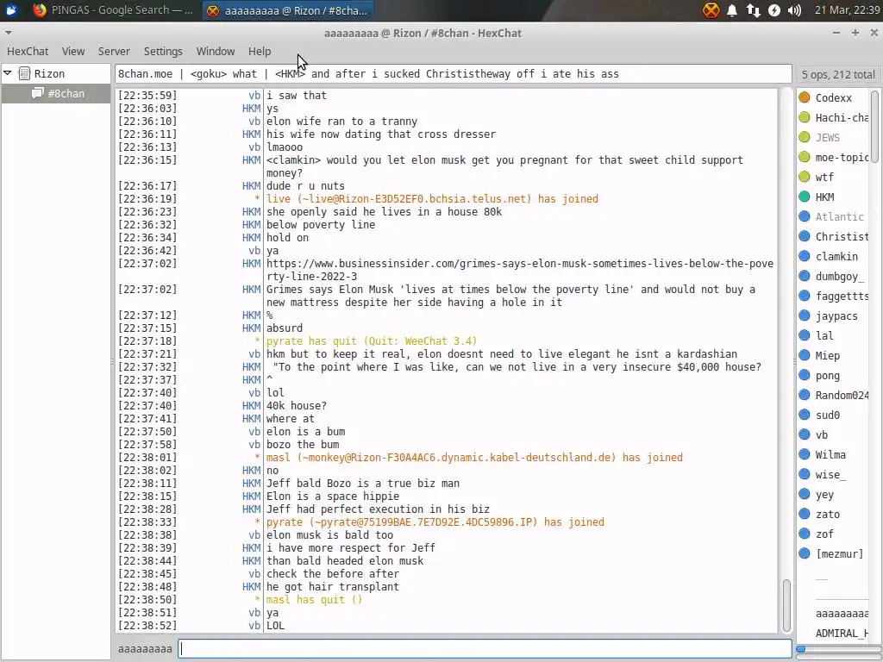Collapse the Rizon server tree
The image size is (883, 662).
point(8,73)
